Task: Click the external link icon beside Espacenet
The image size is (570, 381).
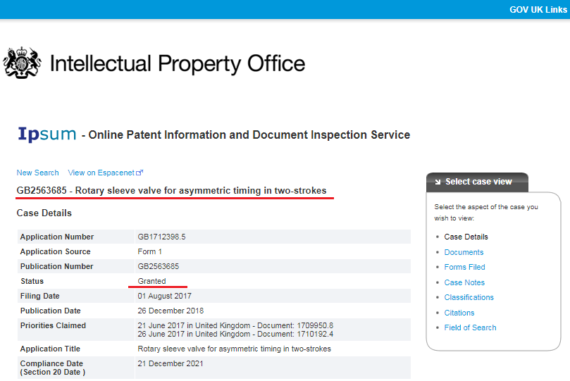Action: tap(140, 173)
